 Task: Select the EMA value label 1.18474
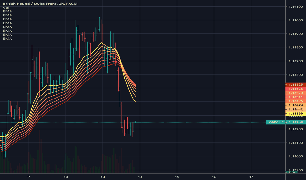(x=295, y=105)
